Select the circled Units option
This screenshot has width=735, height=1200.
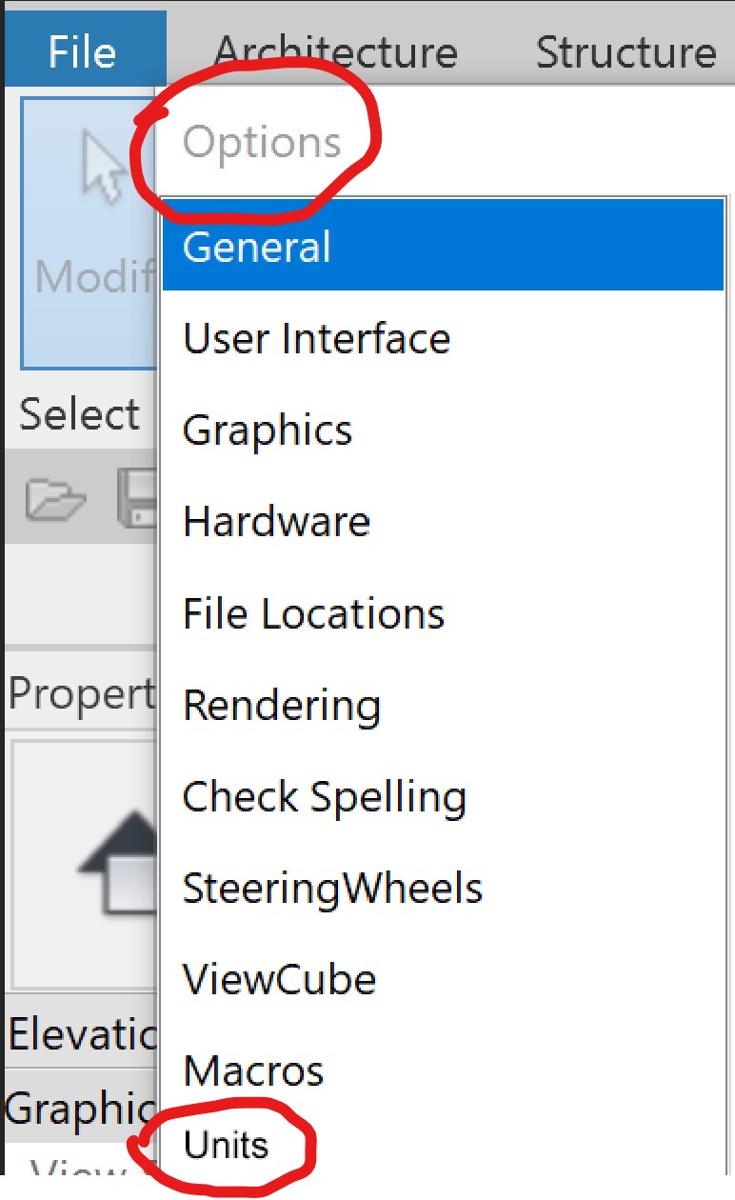tap(228, 1146)
